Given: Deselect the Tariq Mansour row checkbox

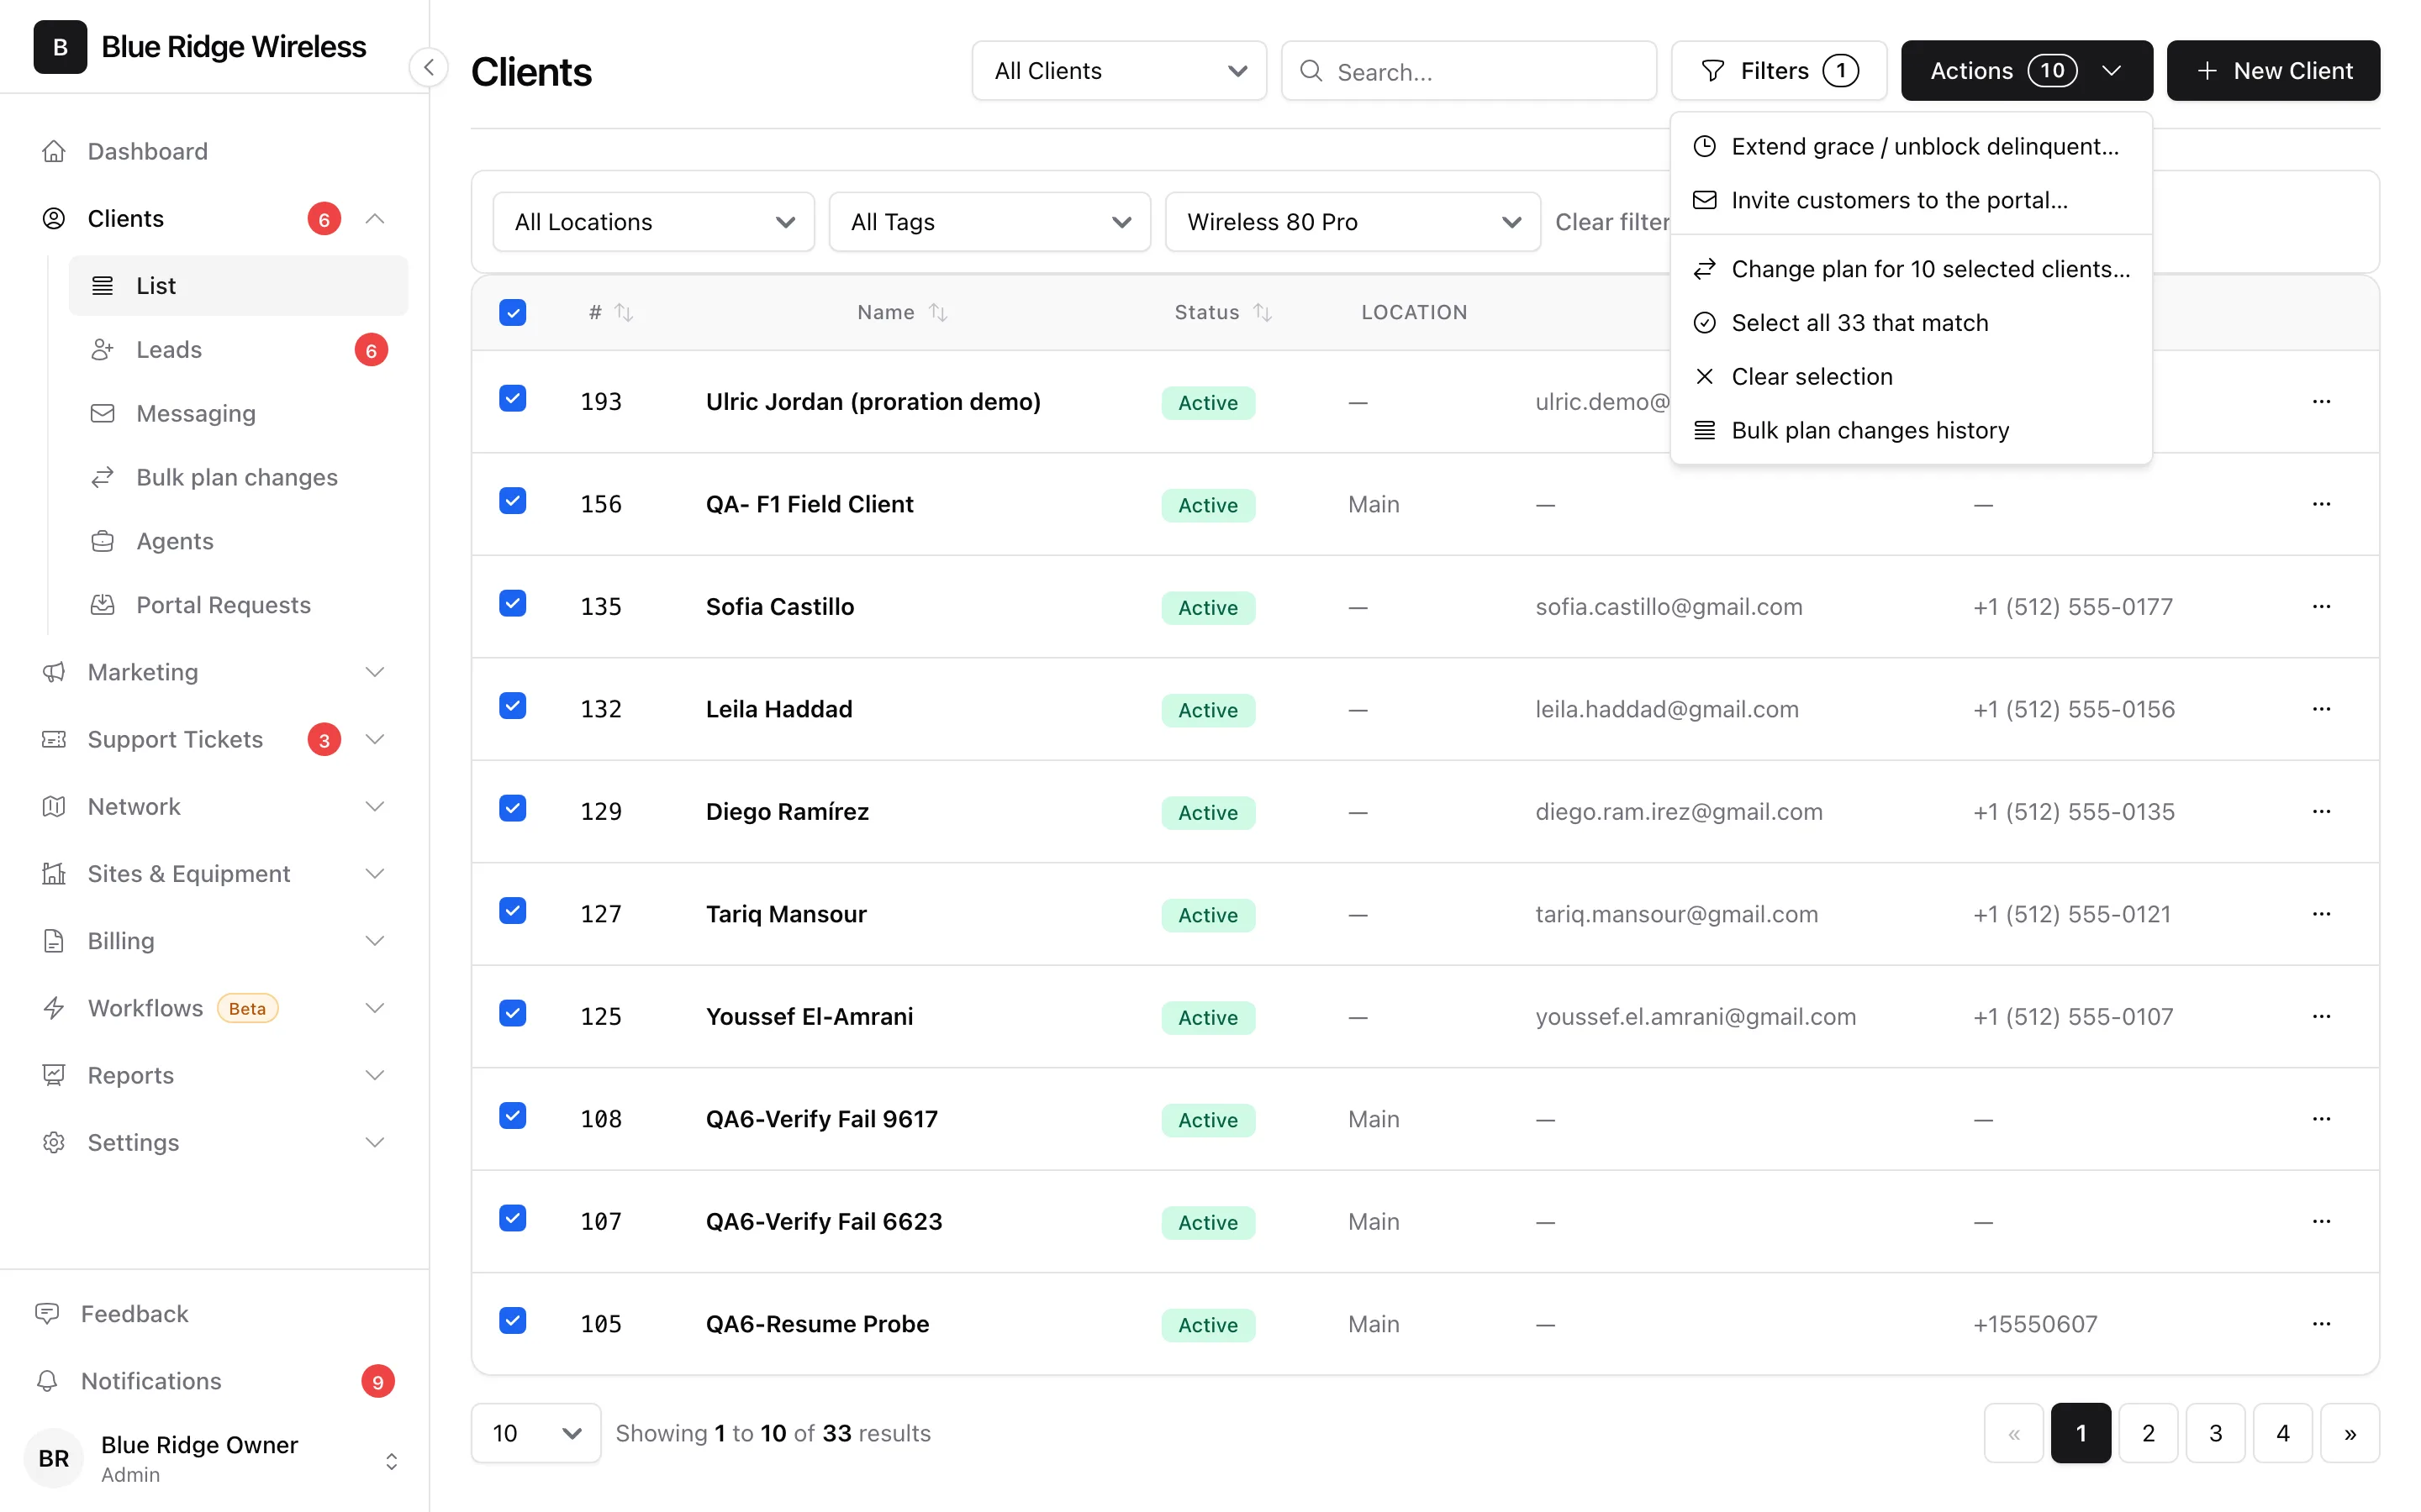Looking at the screenshot, I should 512,911.
